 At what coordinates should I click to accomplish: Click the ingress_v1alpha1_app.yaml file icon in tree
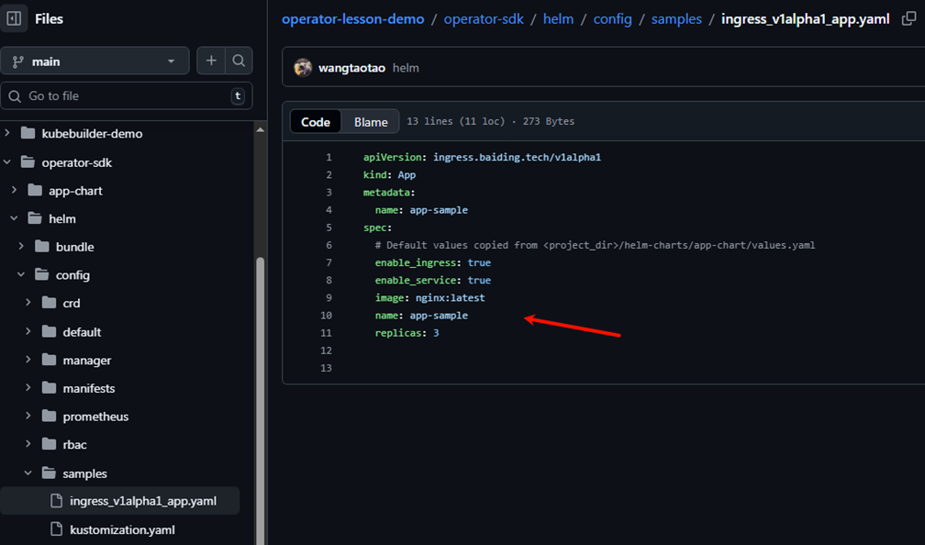[x=55, y=501]
